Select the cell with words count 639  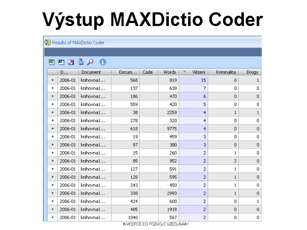pos(168,88)
